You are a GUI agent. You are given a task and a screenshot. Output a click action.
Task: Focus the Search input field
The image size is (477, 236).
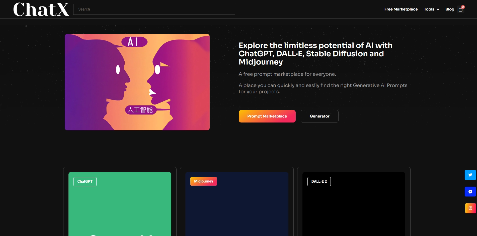pos(154,9)
